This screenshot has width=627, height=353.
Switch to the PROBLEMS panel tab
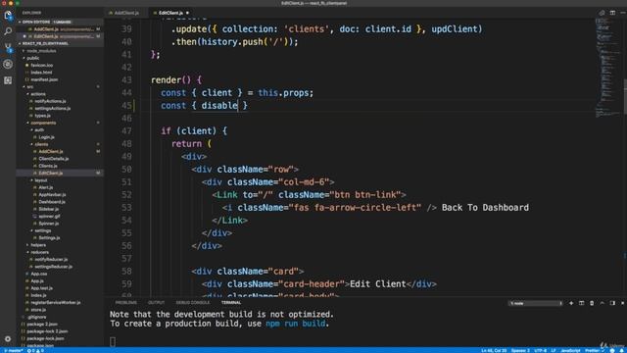pyautogui.click(x=126, y=303)
